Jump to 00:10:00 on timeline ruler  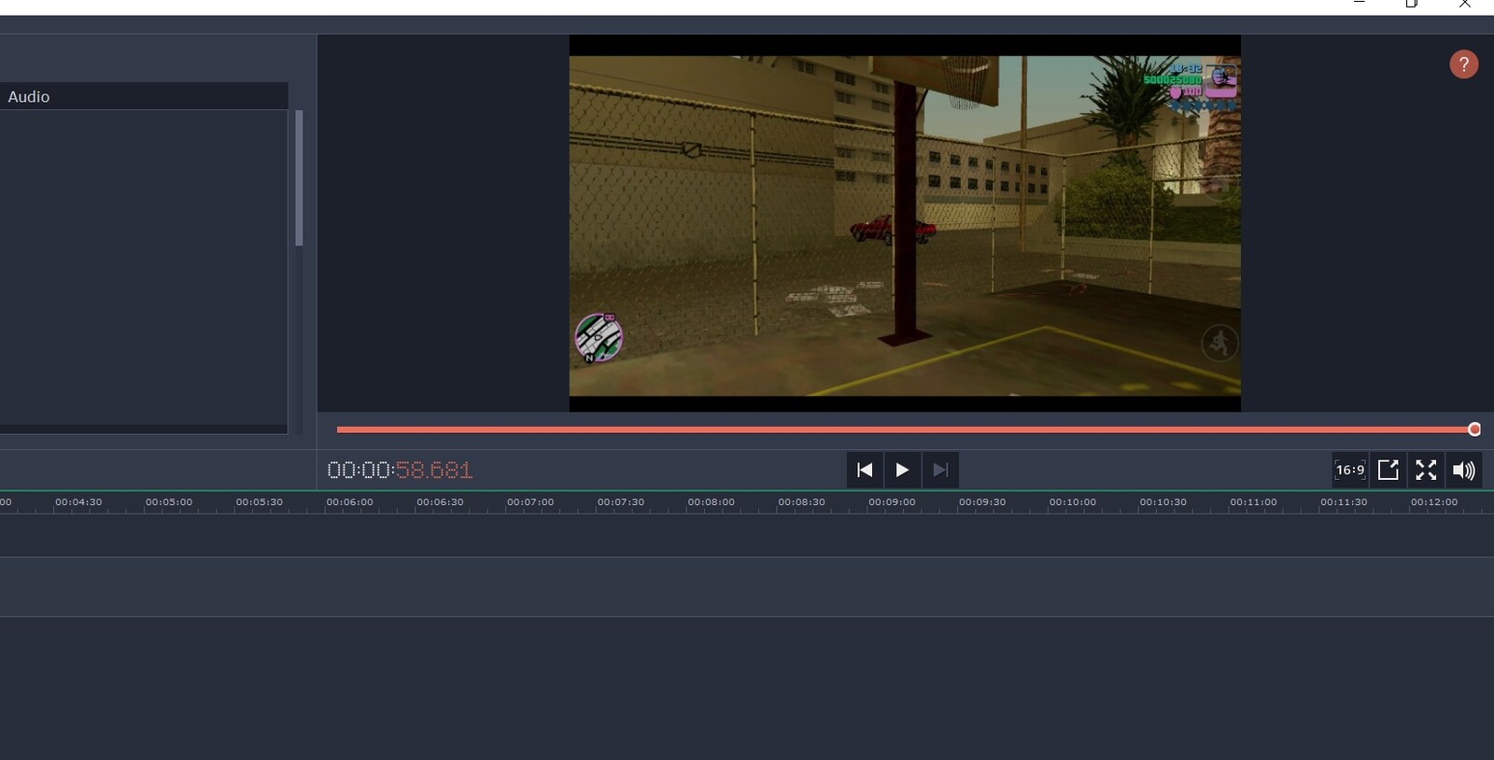point(1073,502)
